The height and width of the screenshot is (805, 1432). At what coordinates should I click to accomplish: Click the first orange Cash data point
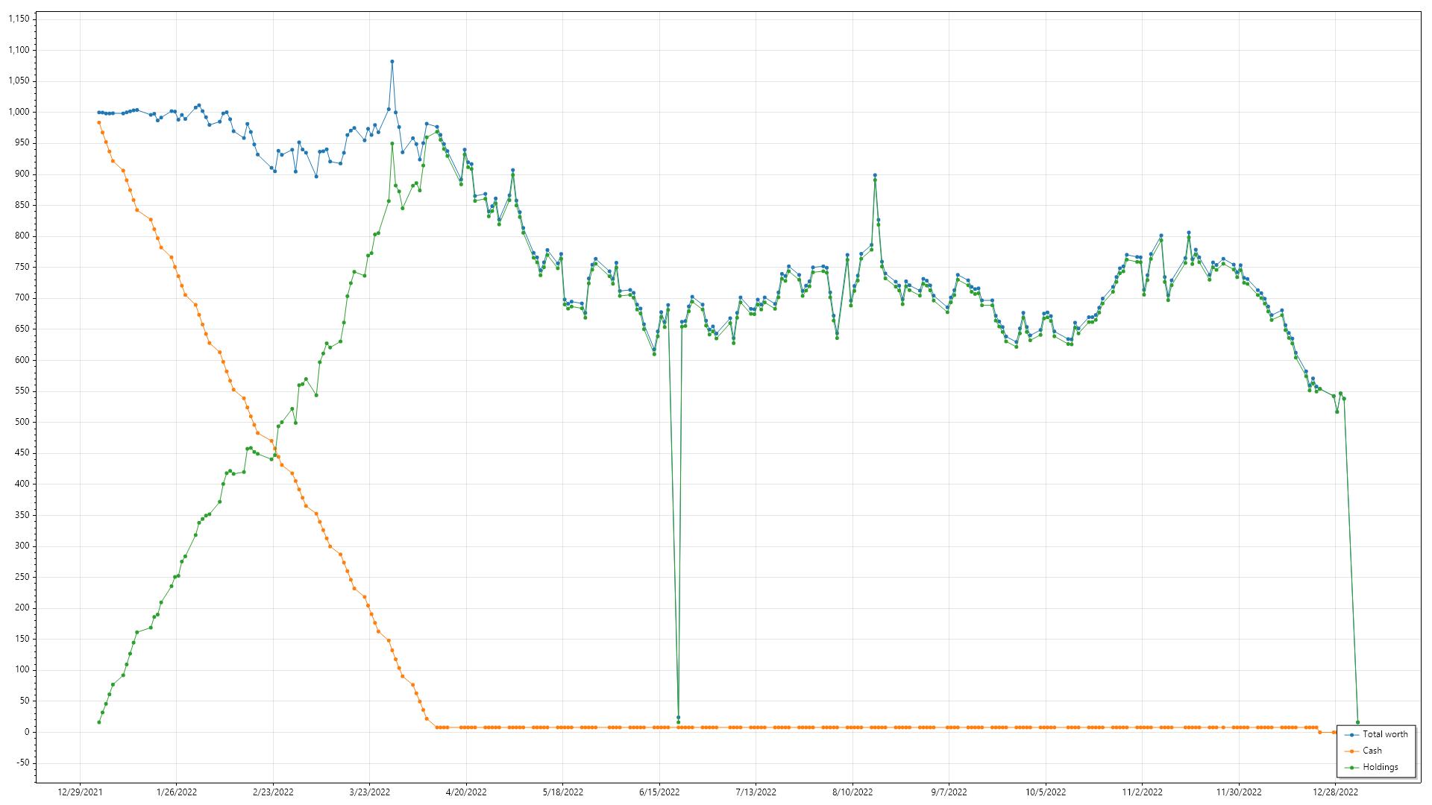(x=98, y=123)
